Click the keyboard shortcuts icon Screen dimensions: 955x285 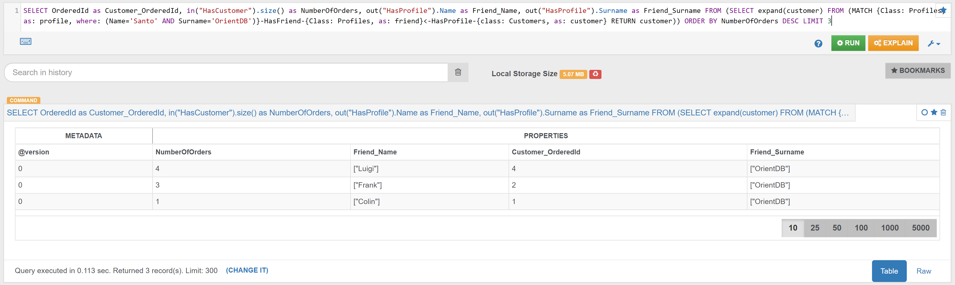tap(26, 42)
